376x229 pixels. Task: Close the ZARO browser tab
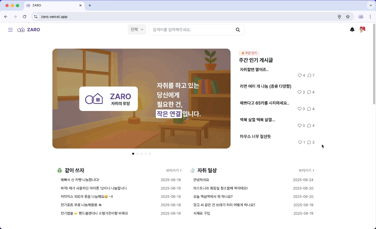click(80, 5)
